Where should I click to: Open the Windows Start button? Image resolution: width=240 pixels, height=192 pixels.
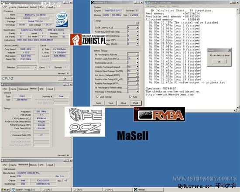(5, 190)
